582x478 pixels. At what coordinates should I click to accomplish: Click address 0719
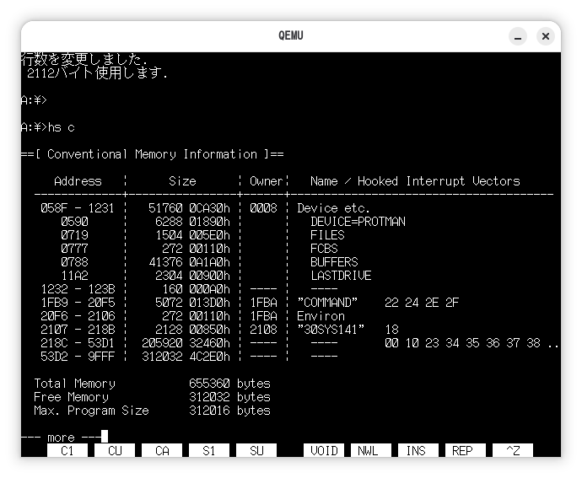[x=74, y=235]
